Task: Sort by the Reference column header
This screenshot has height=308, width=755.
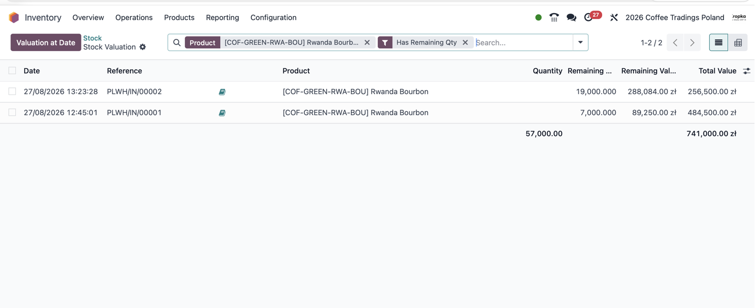Action: point(125,71)
